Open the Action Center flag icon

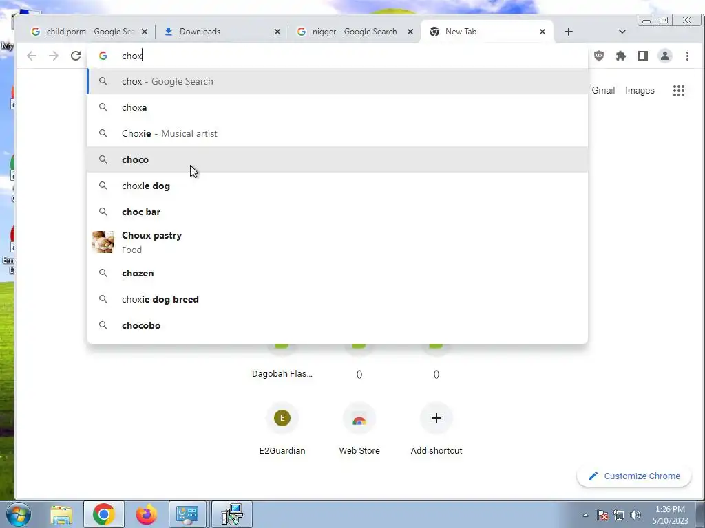click(x=602, y=515)
